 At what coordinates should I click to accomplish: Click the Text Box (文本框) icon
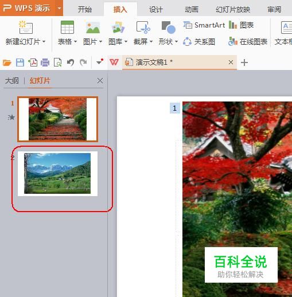286,28
